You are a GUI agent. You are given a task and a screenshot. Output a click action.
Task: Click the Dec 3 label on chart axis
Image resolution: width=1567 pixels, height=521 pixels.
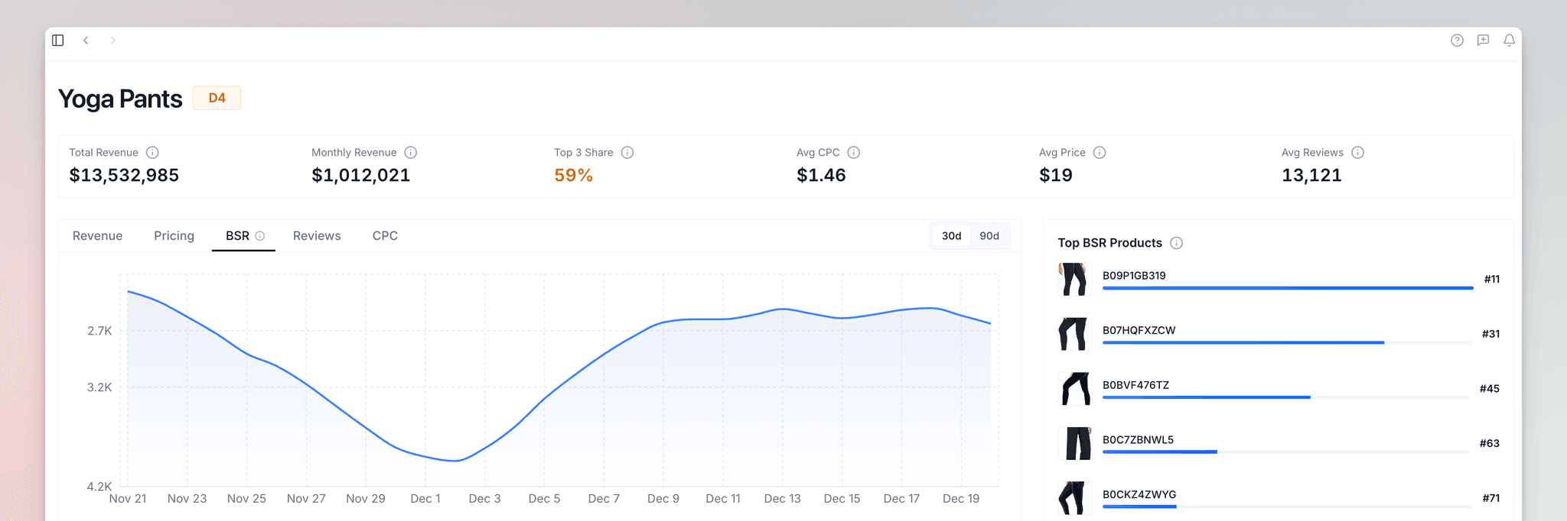click(485, 499)
